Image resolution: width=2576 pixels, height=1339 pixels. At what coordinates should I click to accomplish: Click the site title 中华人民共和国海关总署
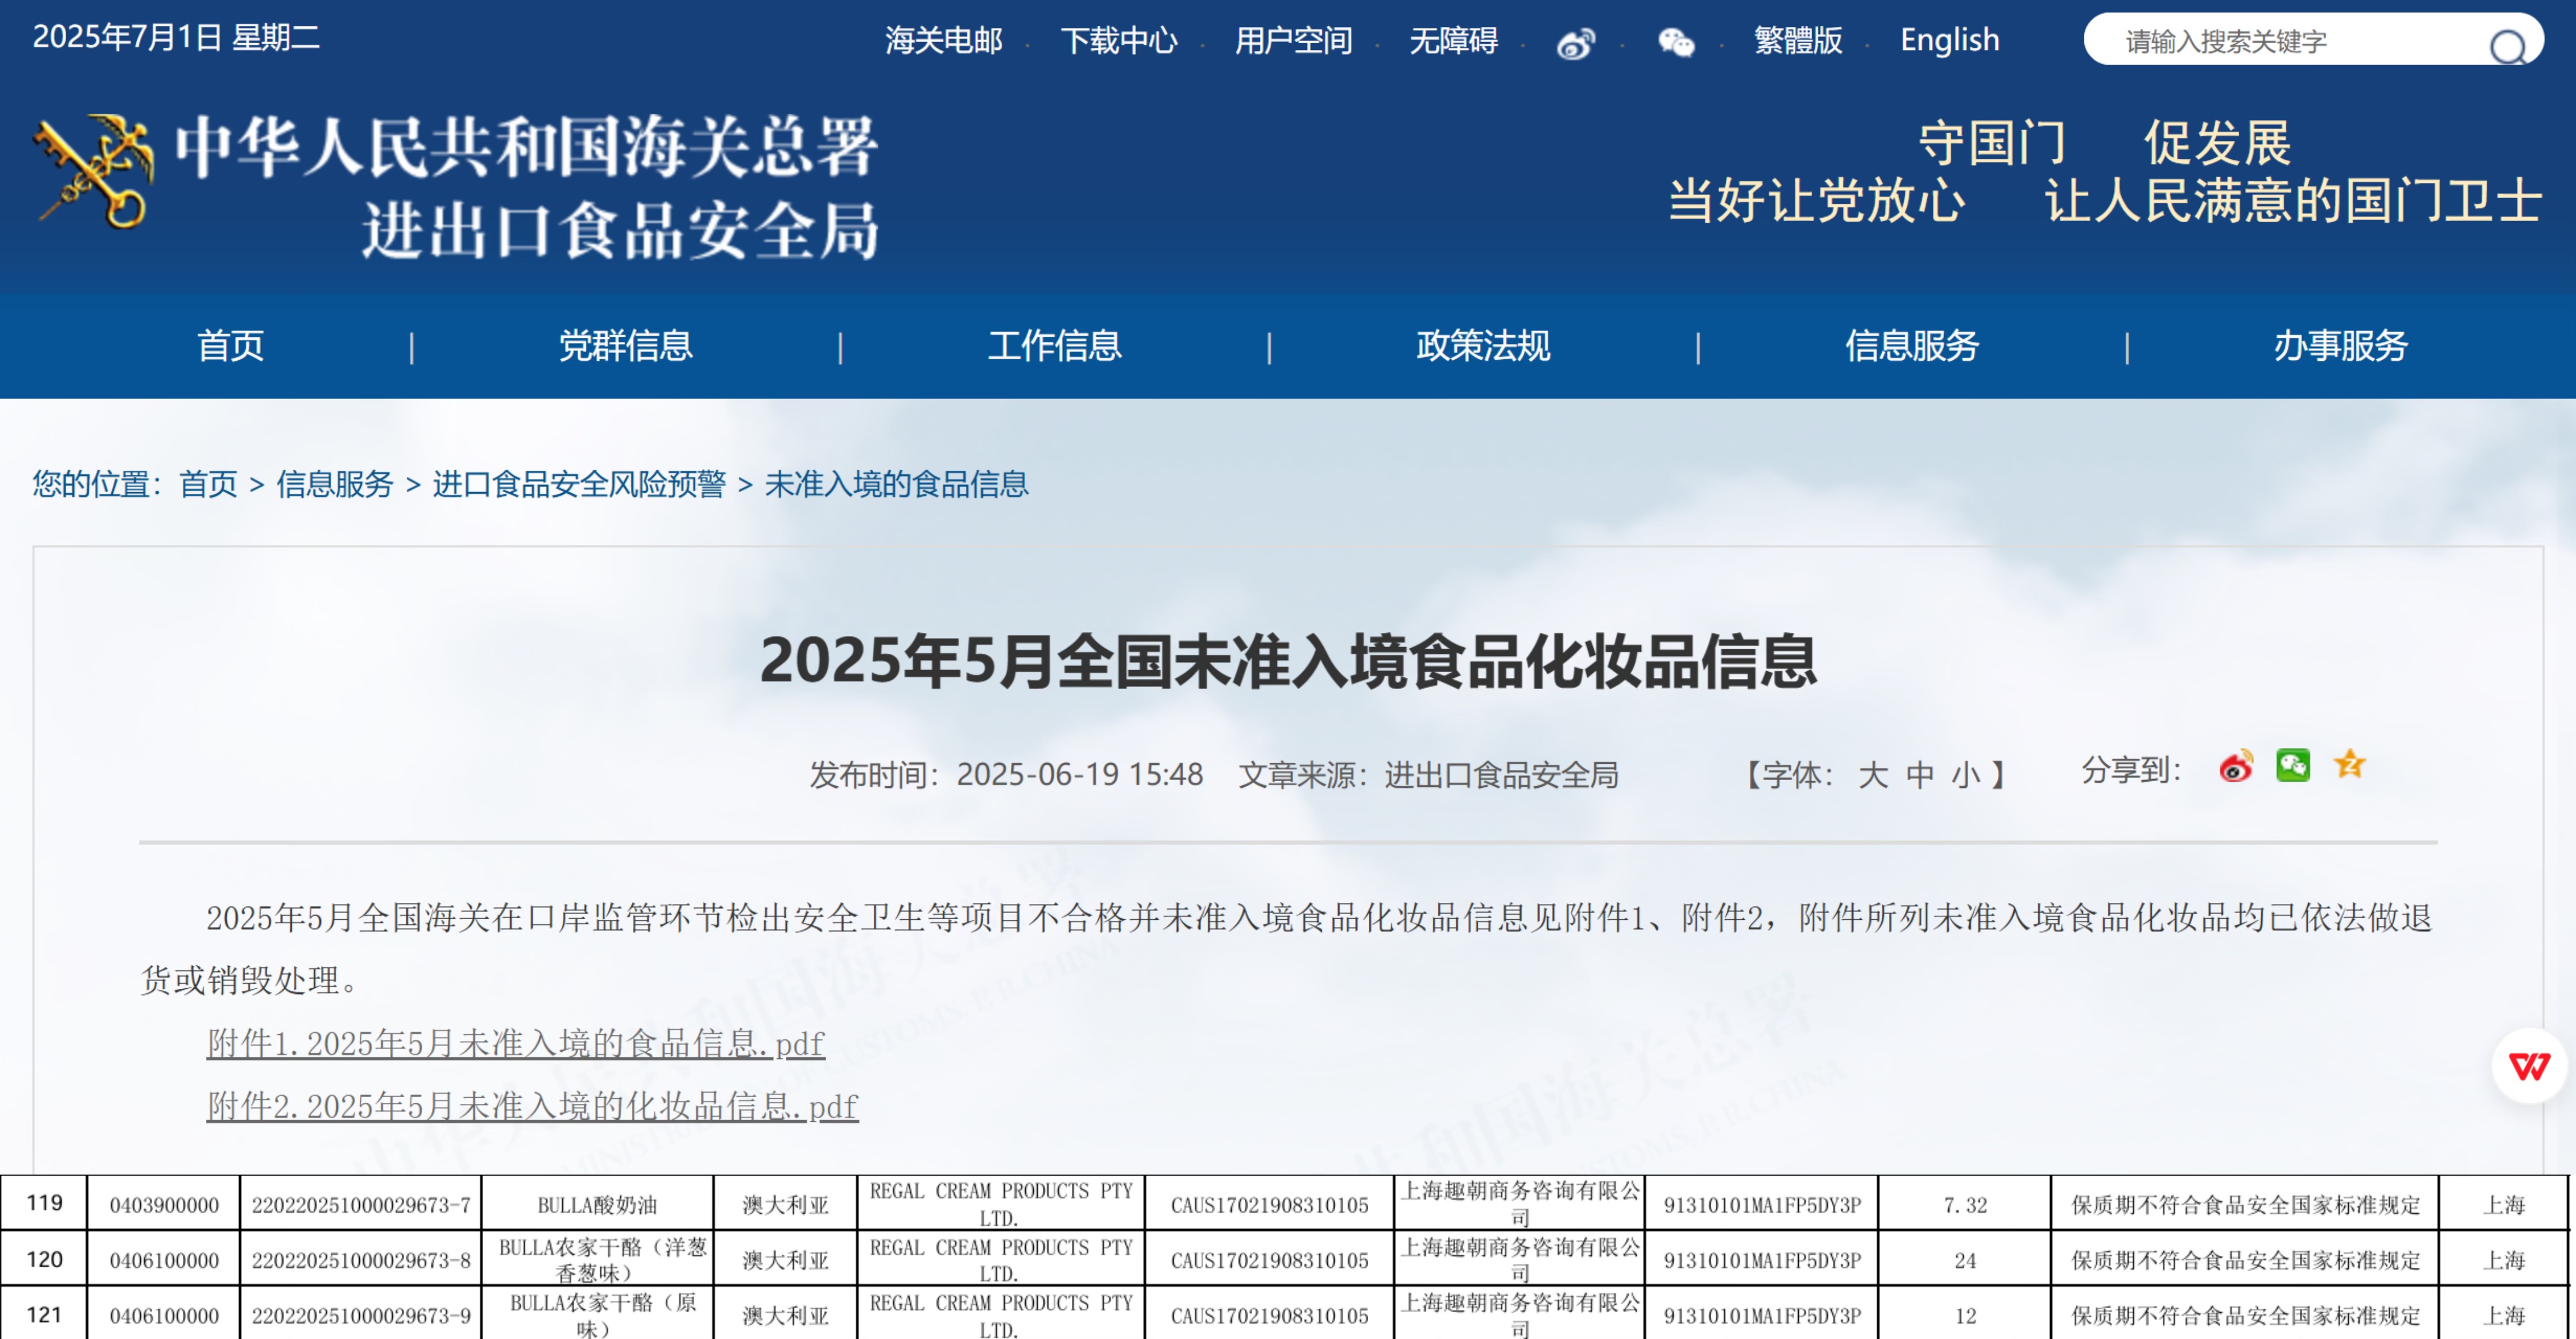click(x=527, y=147)
